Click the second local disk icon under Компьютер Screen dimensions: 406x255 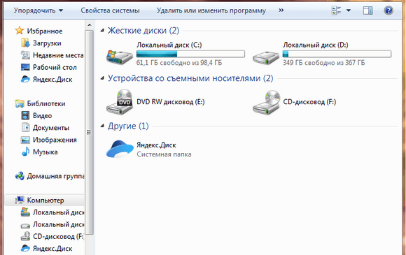25,225
